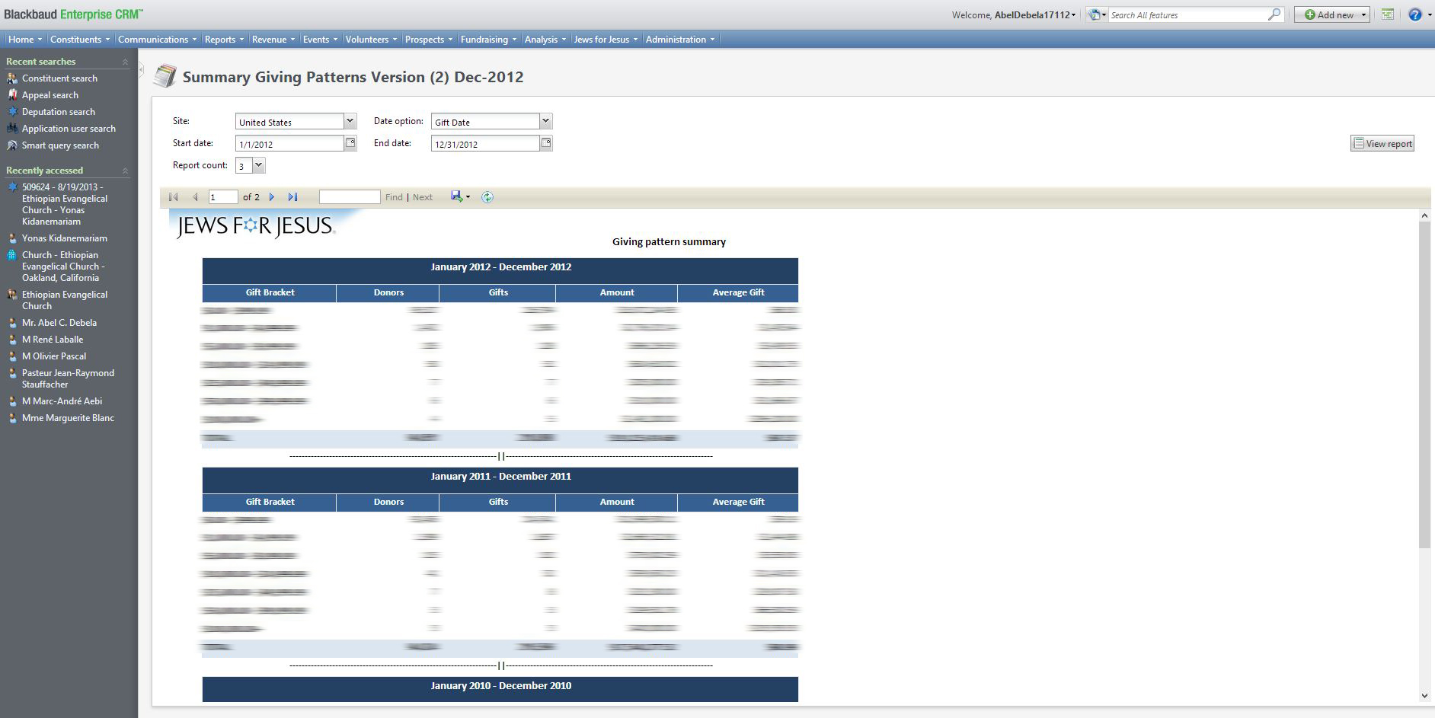Collapse the Recent searches section
The width and height of the screenshot is (1435, 718).
(126, 62)
